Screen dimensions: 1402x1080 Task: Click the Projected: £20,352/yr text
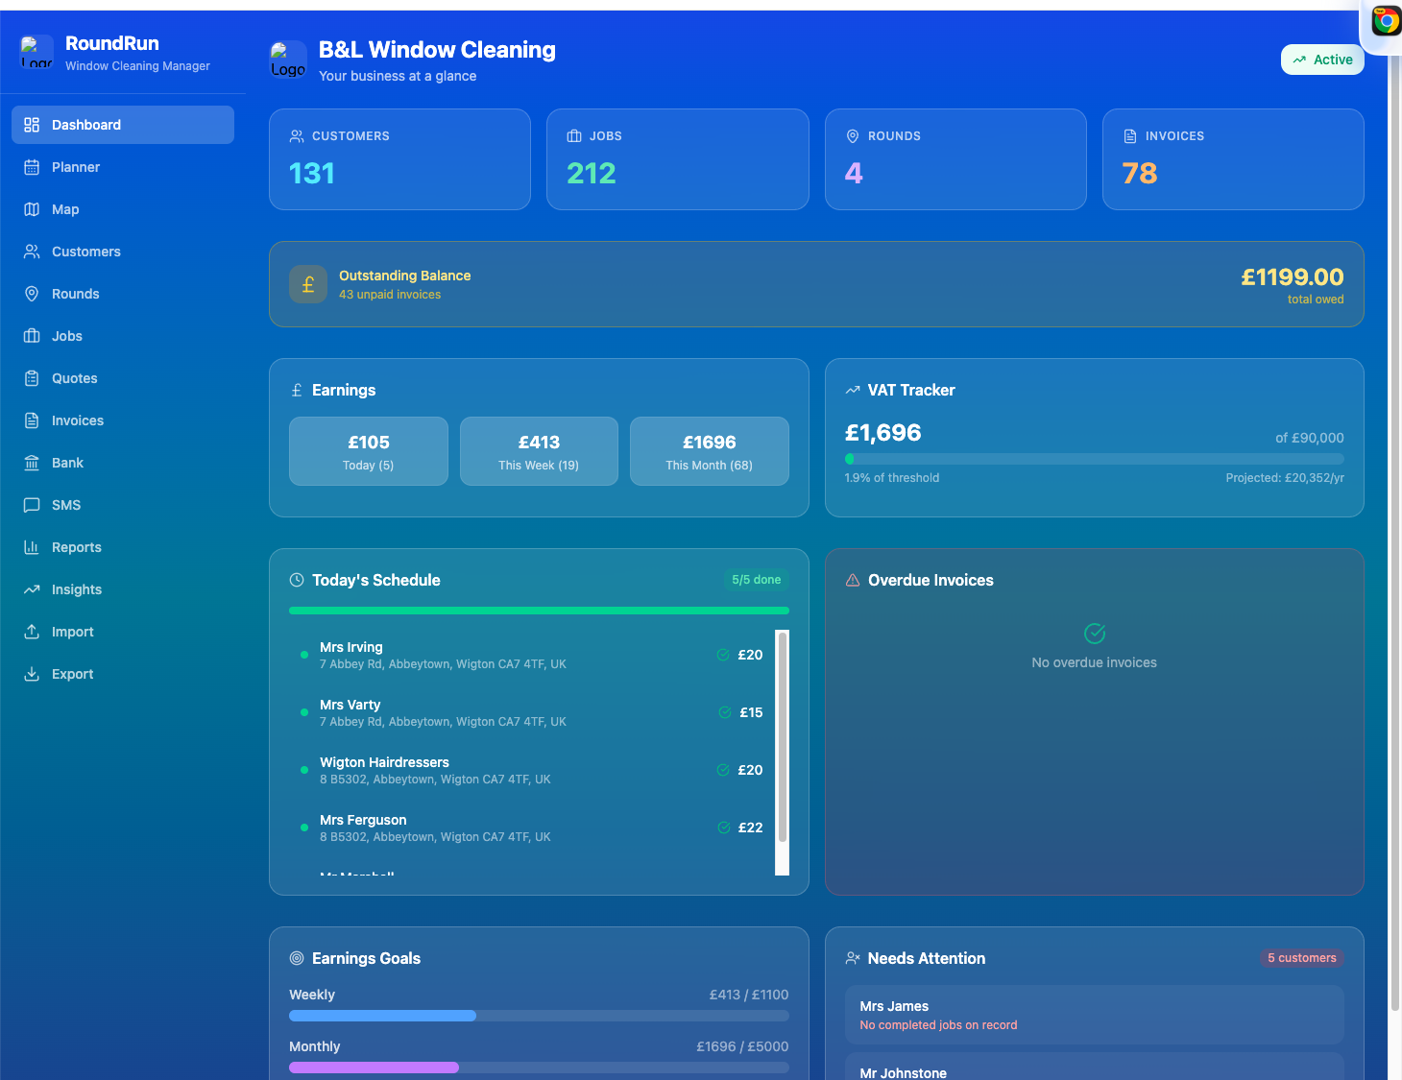[1285, 478]
